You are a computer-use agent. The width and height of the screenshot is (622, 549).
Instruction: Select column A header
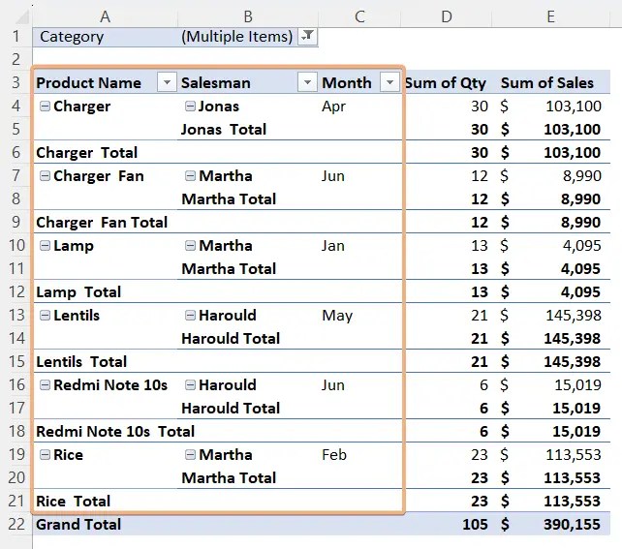(106, 16)
